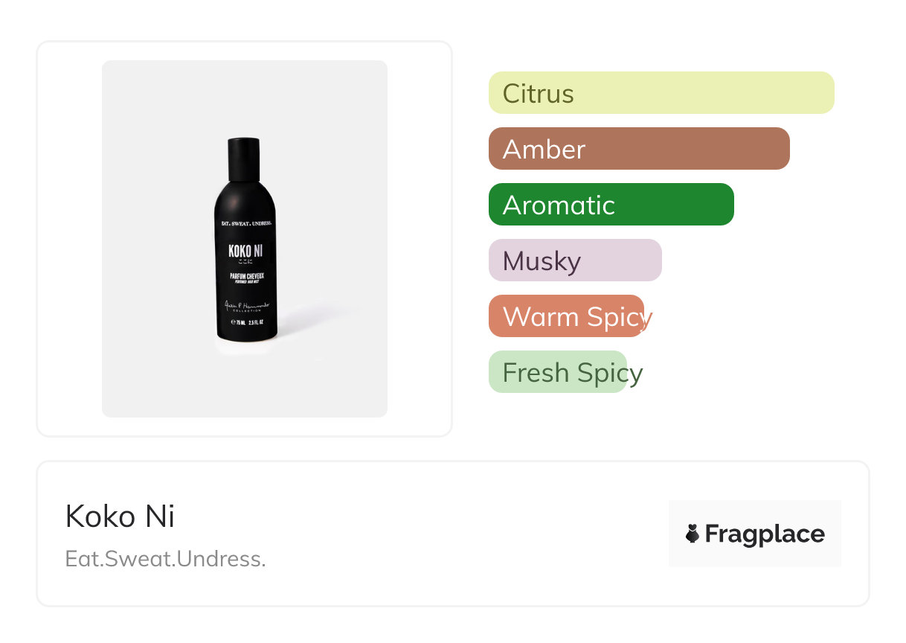906x643 pixels.
Task: Click the Eat.Sweat.Undress. brand subtitle
Action: click(165, 558)
